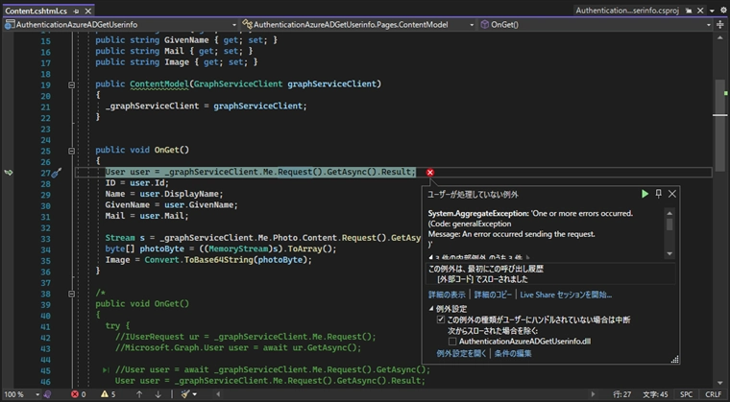The width and height of the screenshot is (730, 402).
Task: Expand the inner exceptions row in popup
Action: 479,257
